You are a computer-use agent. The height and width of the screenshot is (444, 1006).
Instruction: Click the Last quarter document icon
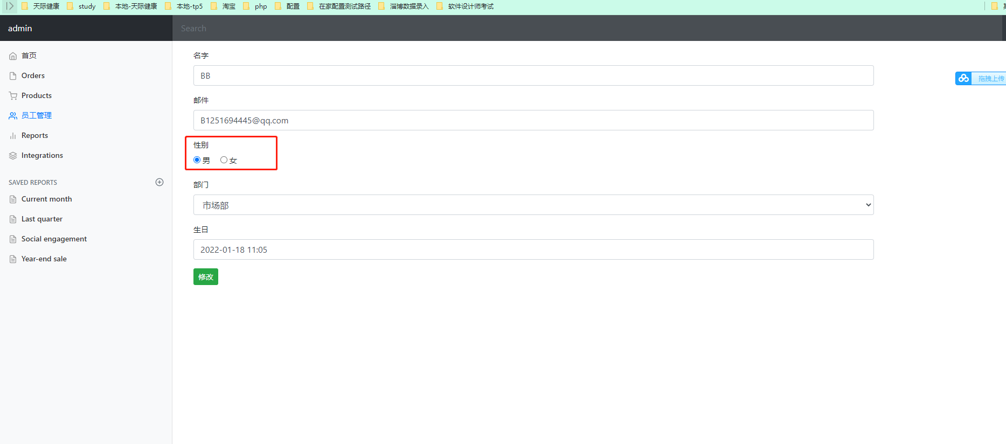tap(13, 219)
